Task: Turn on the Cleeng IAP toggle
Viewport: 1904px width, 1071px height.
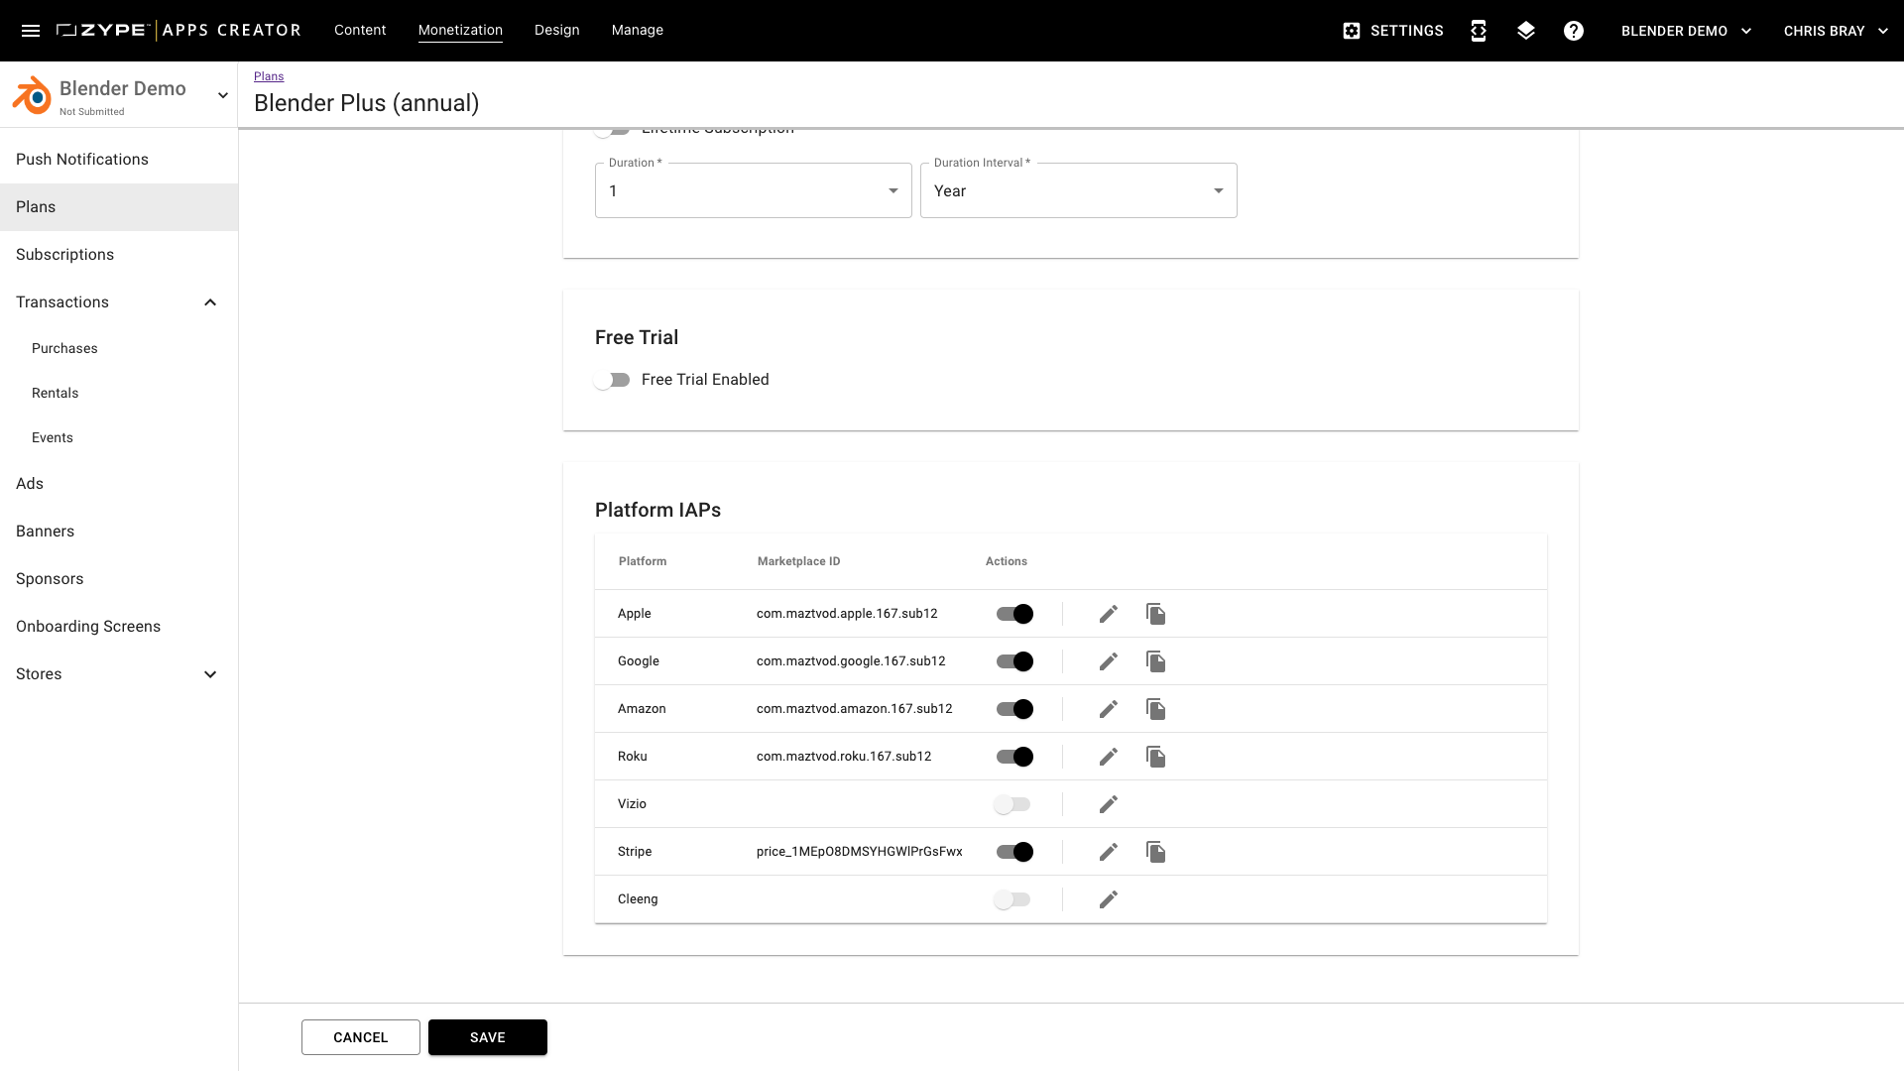Action: coord(1012,899)
